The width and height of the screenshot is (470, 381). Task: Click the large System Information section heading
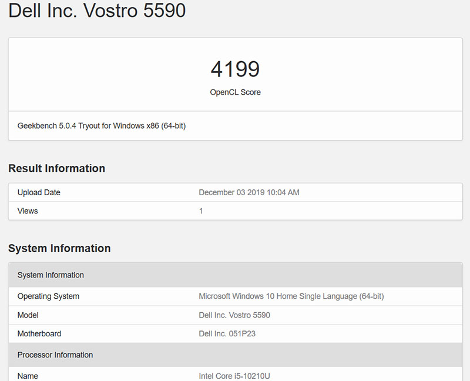59,248
